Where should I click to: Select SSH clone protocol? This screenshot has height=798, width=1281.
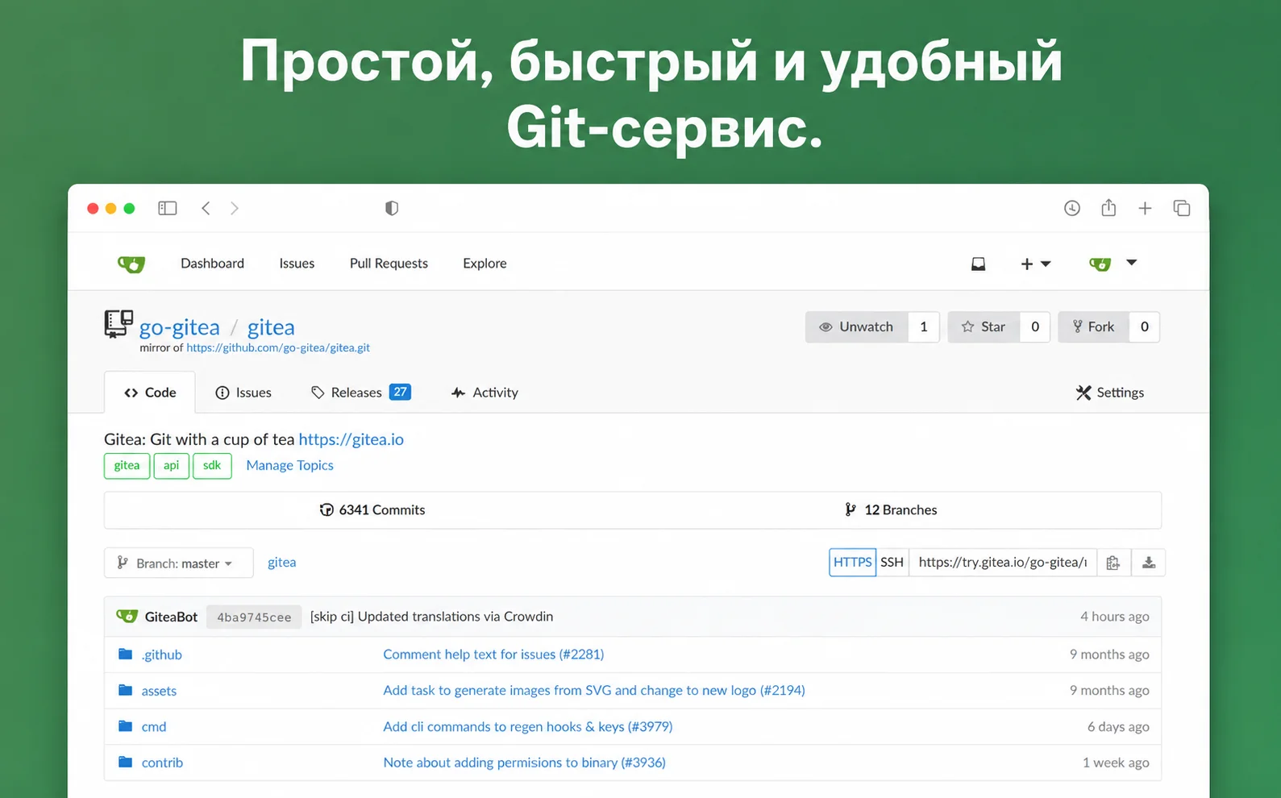pyautogui.click(x=892, y=562)
